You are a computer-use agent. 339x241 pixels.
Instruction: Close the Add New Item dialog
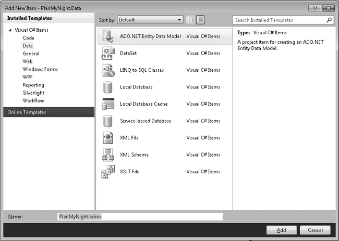(329, 8)
